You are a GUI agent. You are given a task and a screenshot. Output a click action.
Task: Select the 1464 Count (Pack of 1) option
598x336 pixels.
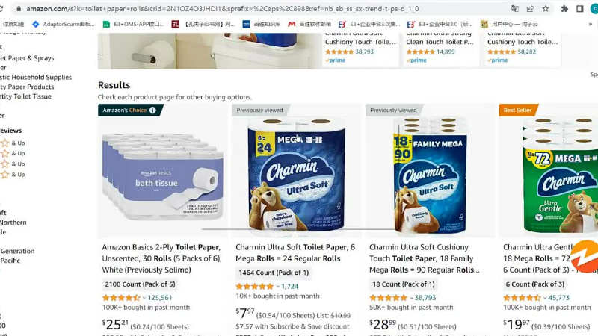click(x=274, y=273)
